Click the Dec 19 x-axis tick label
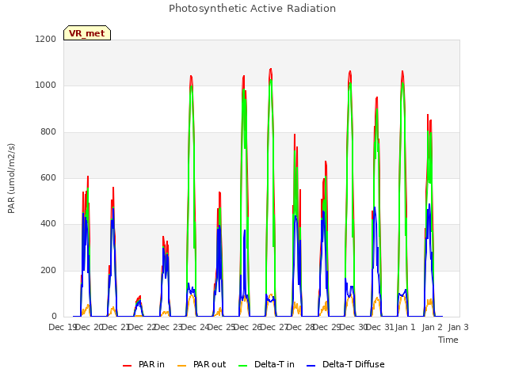The height and width of the screenshot is (380, 507). [62, 327]
